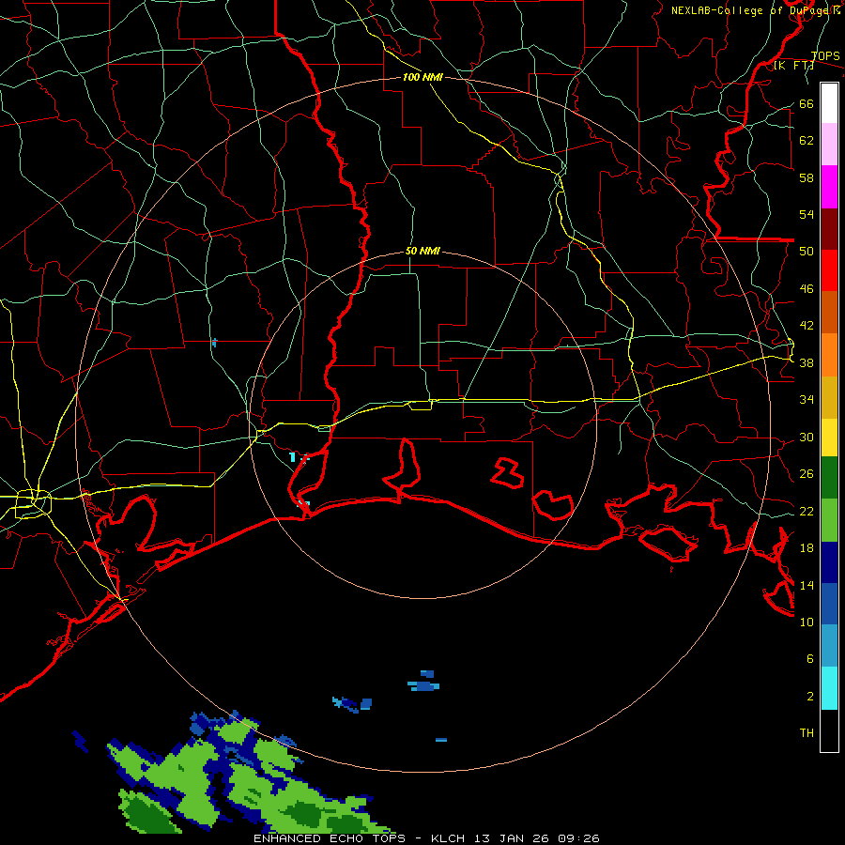Click the 6 legend value
Viewport: 845px width, 845px height.
(x=809, y=659)
